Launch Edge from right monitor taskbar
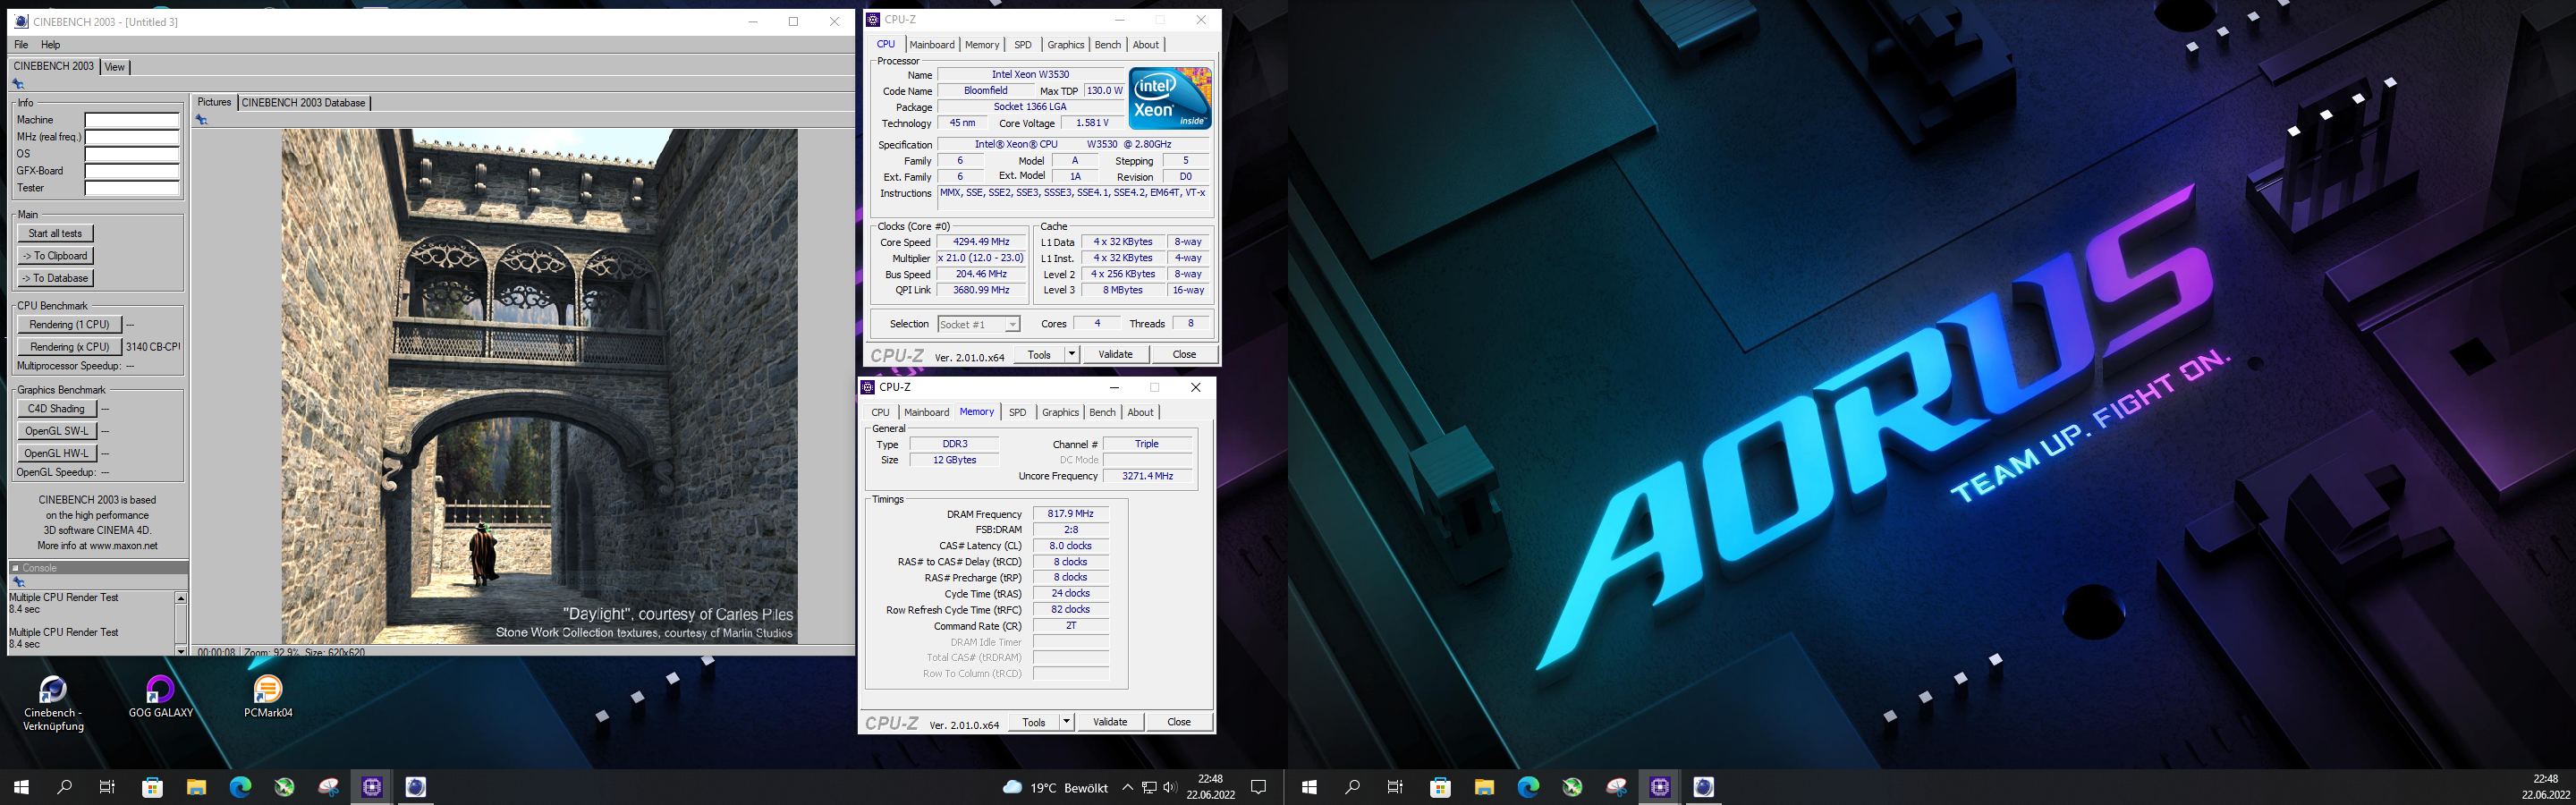 tap(1528, 787)
